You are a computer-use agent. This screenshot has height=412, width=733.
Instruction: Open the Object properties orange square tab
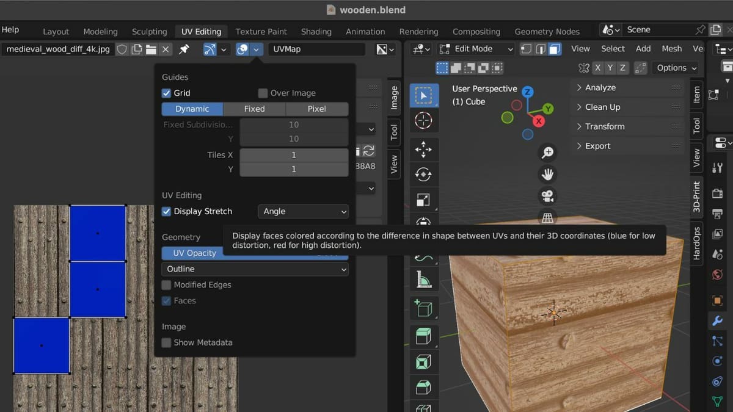(718, 300)
